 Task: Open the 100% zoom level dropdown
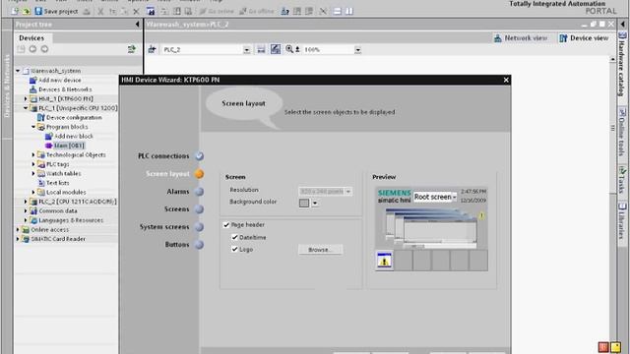click(357, 50)
